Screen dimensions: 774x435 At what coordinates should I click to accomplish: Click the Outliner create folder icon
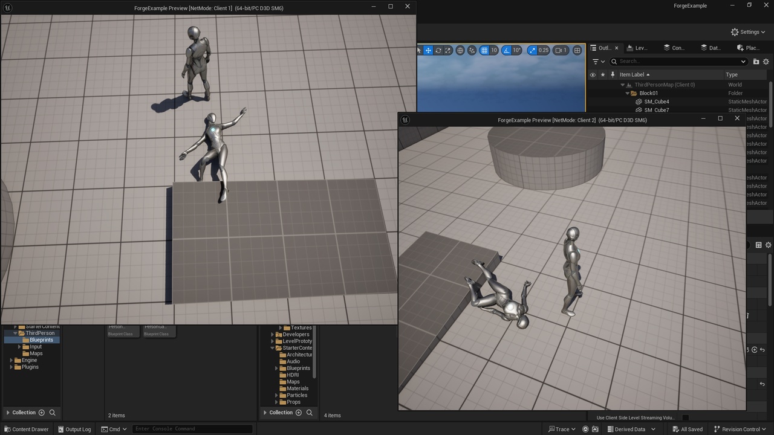(x=756, y=62)
